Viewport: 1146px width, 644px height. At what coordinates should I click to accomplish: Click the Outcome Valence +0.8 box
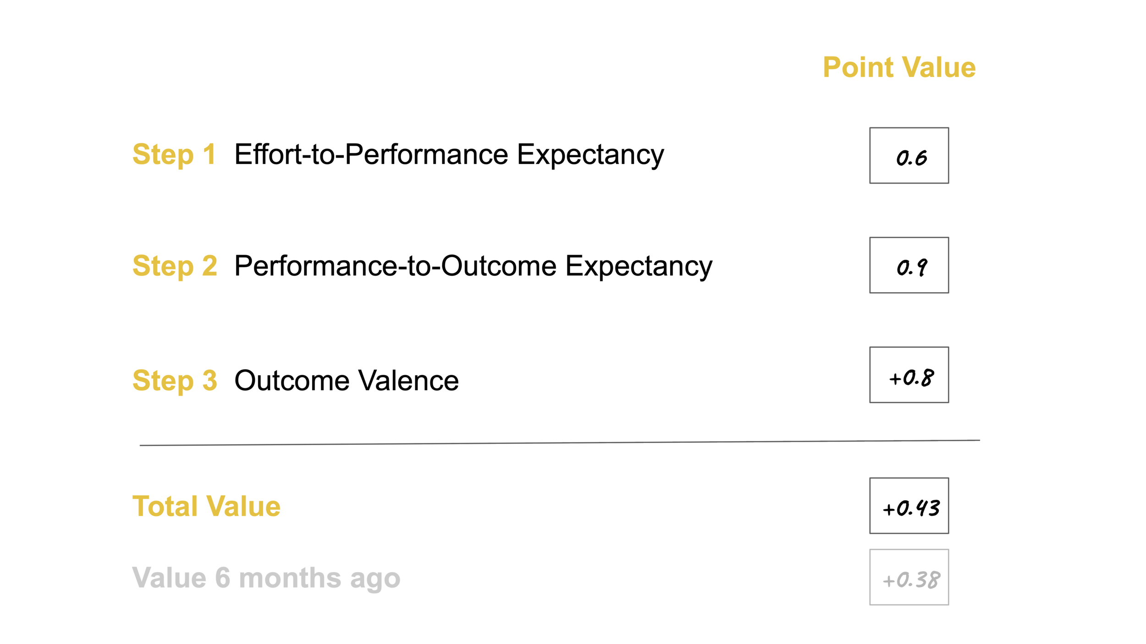tap(909, 375)
